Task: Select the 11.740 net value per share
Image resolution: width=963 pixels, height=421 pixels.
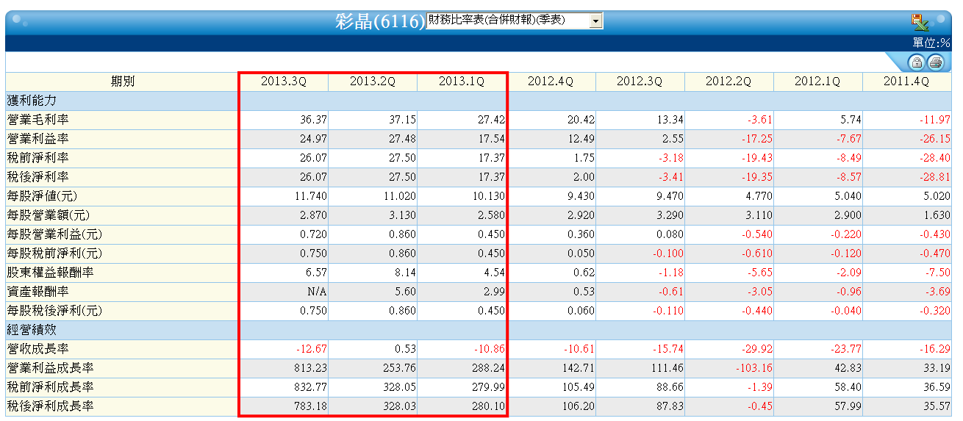Action: [x=311, y=196]
